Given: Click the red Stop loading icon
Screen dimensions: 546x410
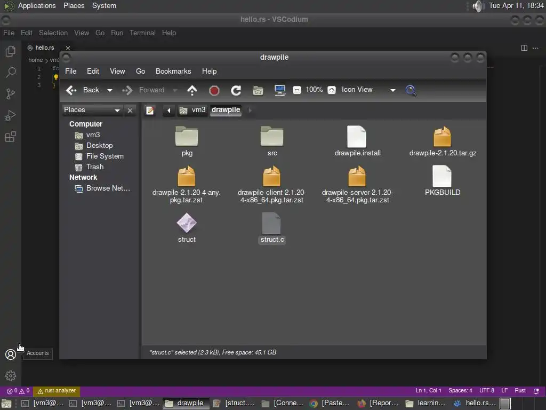Looking at the screenshot, I should coord(214,91).
